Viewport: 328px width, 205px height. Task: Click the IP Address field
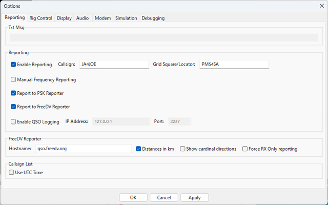click(121, 121)
